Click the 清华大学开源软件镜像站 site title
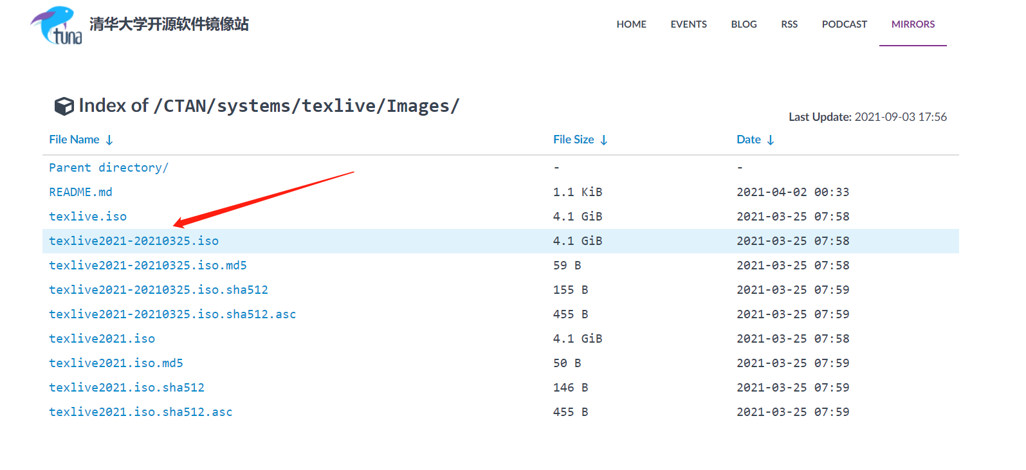 tap(169, 24)
